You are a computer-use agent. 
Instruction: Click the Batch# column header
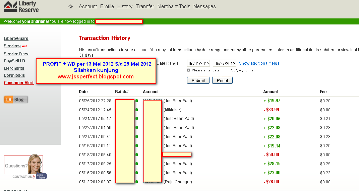(122, 92)
